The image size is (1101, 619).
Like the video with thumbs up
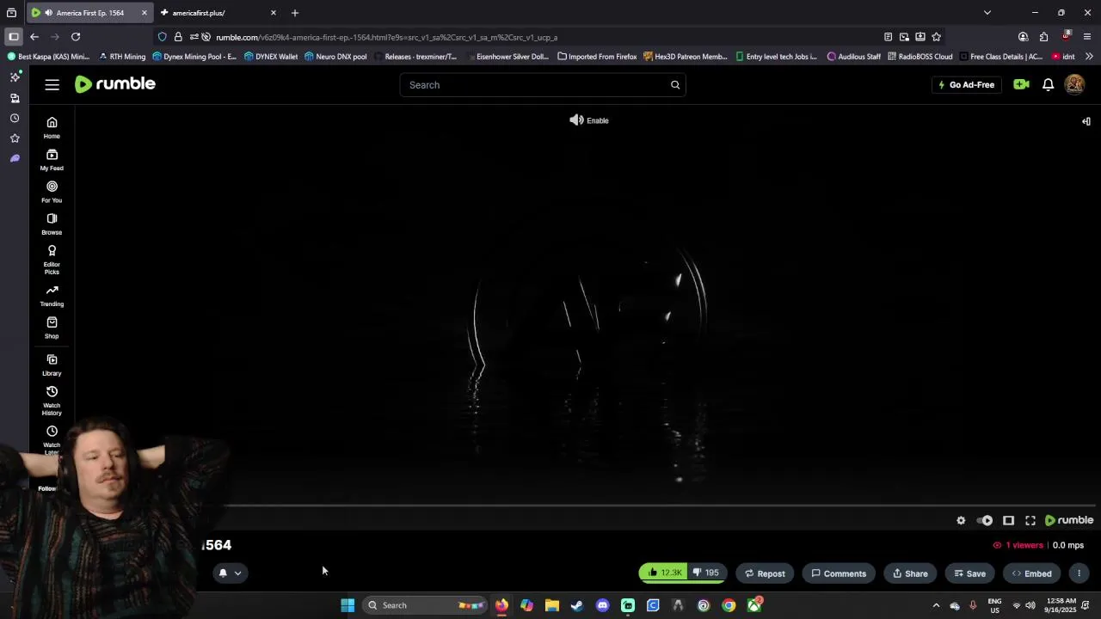coord(664,573)
